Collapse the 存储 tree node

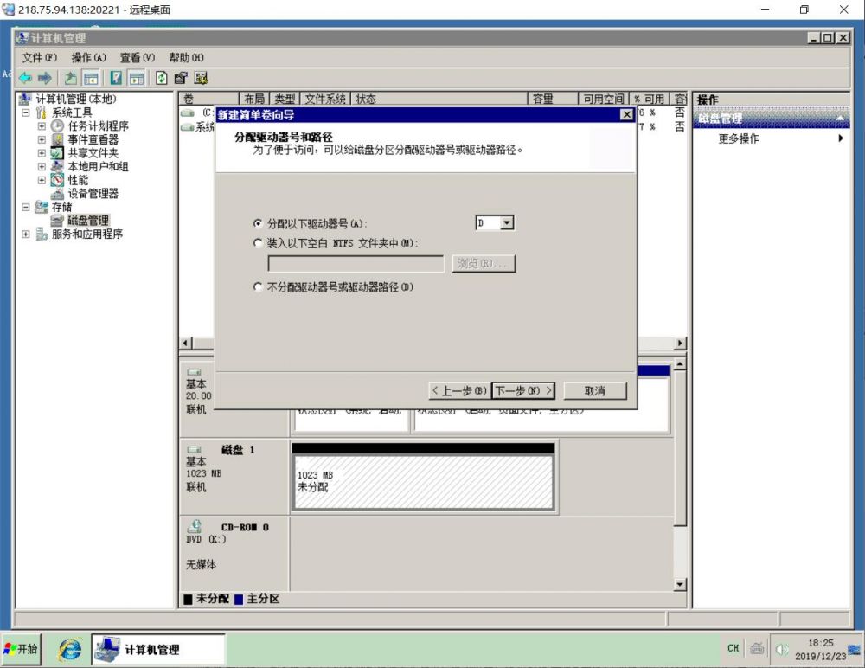coord(26,208)
